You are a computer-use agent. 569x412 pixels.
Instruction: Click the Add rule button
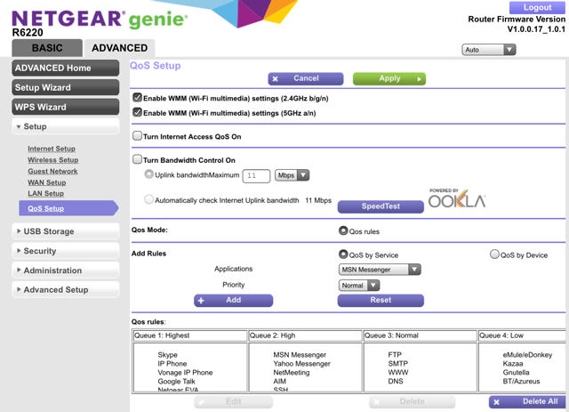click(233, 300)
